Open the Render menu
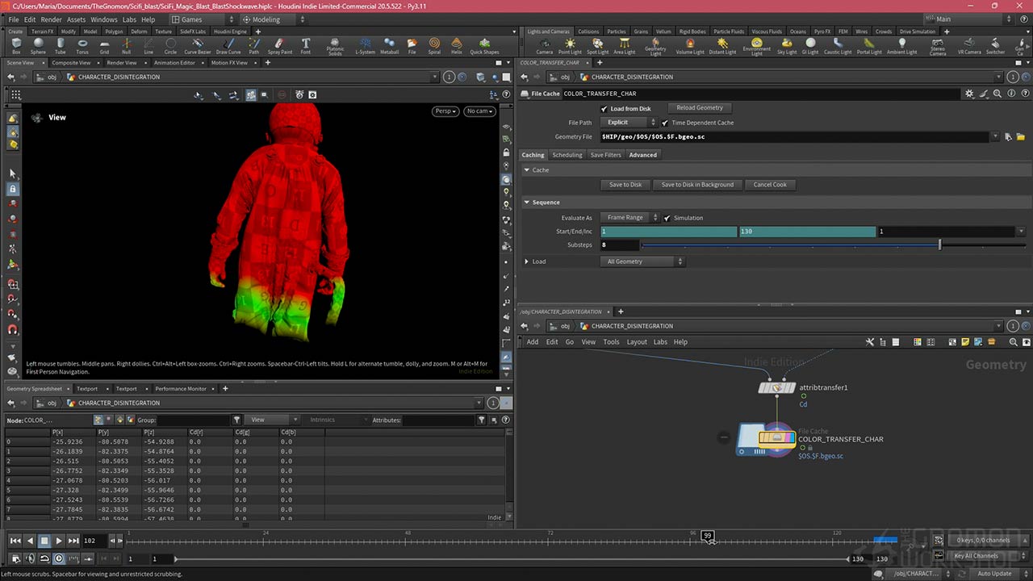 (x=51, y=19)
